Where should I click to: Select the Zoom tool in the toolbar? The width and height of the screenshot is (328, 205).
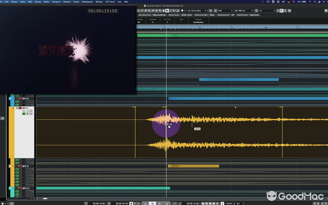(160, 11)
